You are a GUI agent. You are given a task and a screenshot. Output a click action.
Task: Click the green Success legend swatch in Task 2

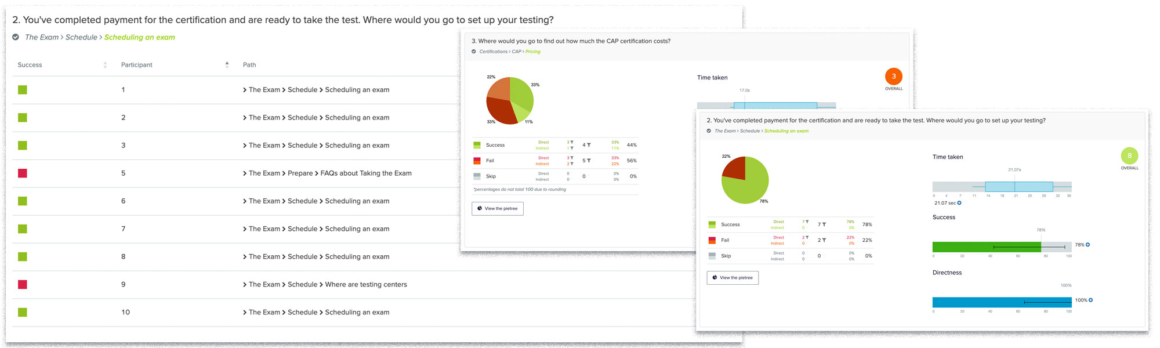712,224
